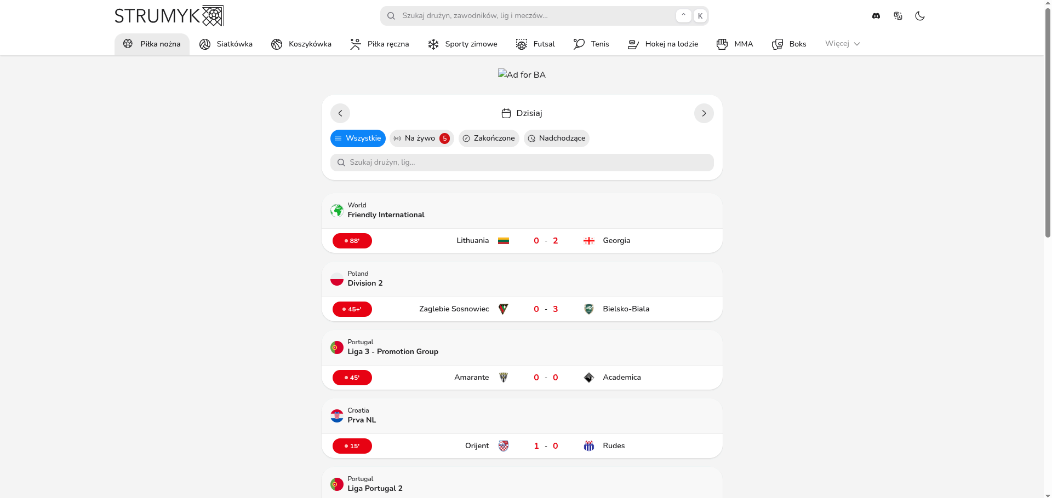The width and height of the screenshot is (1052, 498).
Task: Click Georgia flag icon in match row
Action: [588, 241]
